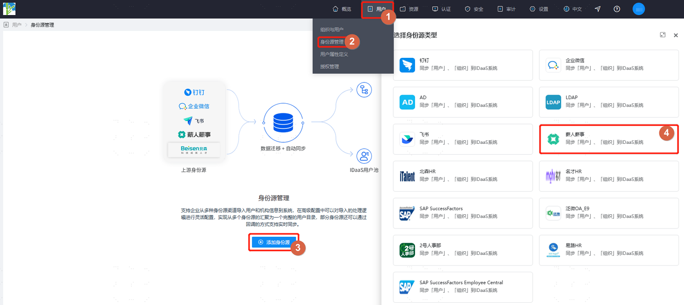Expand the panel to fullscreen
Screen dimensions: 684x305
(x=663, y=35)
